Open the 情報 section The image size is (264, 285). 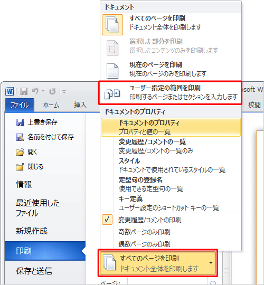click(24, 185)
